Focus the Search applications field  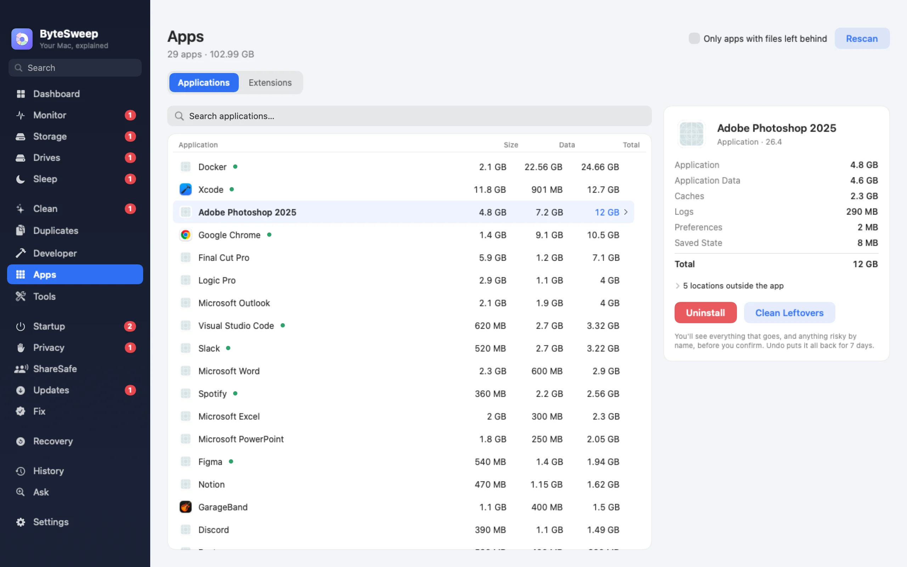pos(409,116)
